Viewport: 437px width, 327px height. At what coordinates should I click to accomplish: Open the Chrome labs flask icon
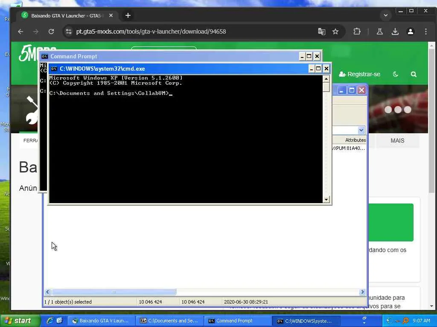click(379, 32)
